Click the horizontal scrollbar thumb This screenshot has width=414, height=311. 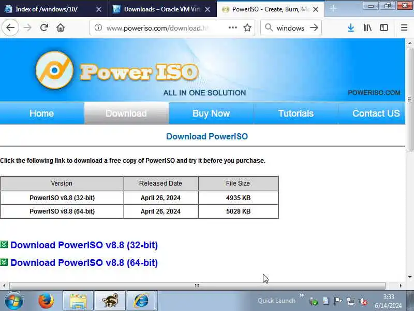click(197, 286)
